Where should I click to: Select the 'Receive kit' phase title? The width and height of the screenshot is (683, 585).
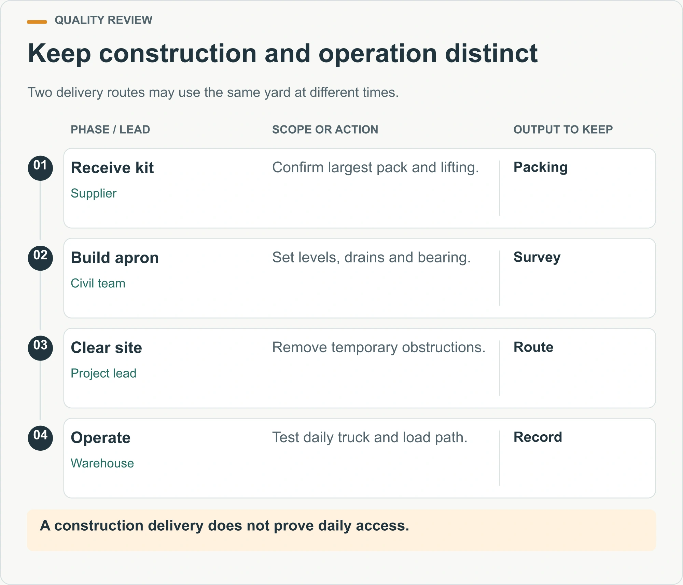coord(112,168)
